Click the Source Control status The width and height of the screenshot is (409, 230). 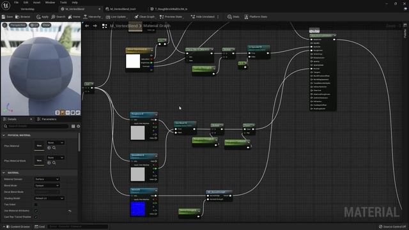point(392,227)
